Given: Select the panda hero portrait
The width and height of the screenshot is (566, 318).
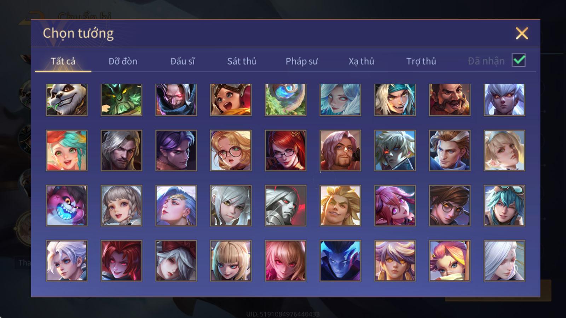Looking at the screenshot, I should click(x=67, y=100).
